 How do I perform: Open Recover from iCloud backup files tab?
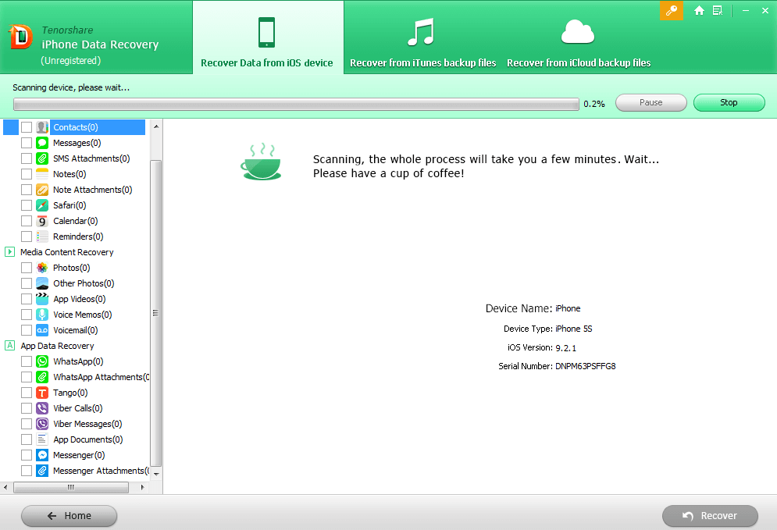pyautogui.click(x=579, y=41)
